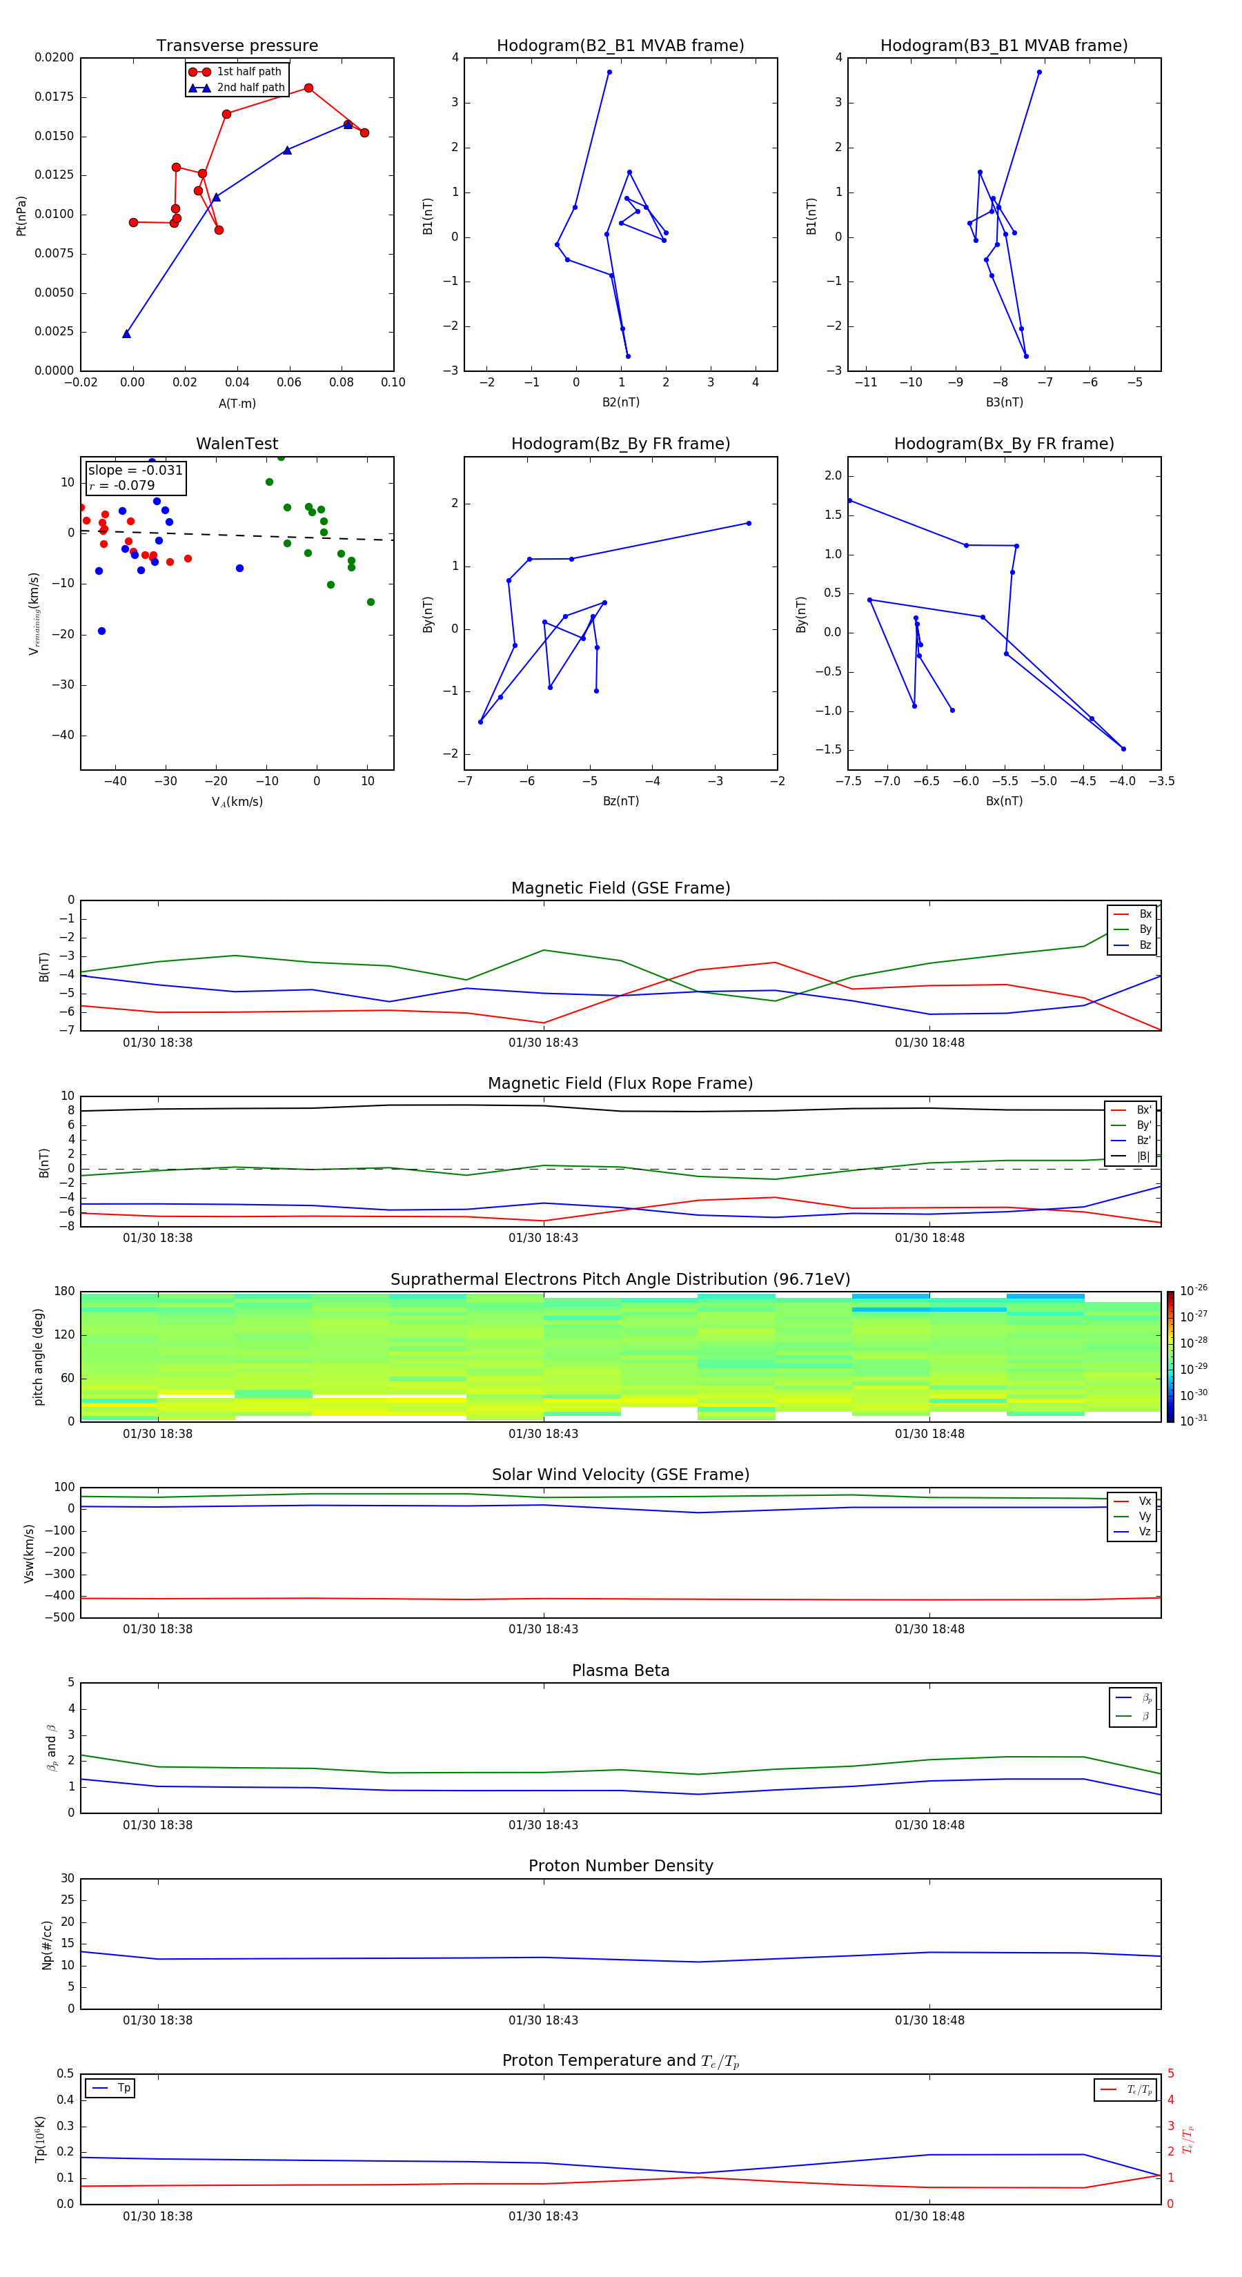Click the 'Solar Wind Velocity (GSE Frame)' title
The height and width of the screenshot is (2277, 1242).
click(620, 1475)
